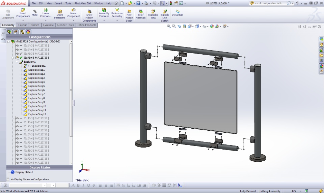
Task: Click the Help question mark icon
Action: 298,3
